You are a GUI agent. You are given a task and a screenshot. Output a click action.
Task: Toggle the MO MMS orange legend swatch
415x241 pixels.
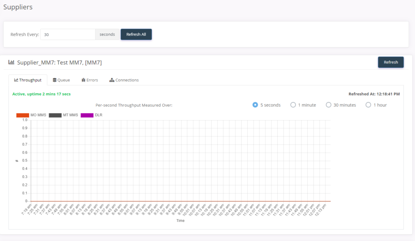[x=23, y=115]
